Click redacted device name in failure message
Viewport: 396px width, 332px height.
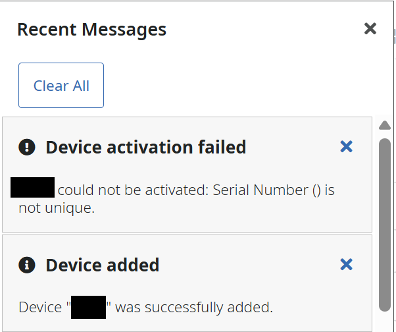33,189
